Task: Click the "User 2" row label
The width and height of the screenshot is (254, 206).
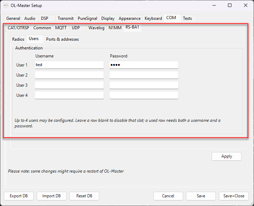Action: [x=22, y=75]
